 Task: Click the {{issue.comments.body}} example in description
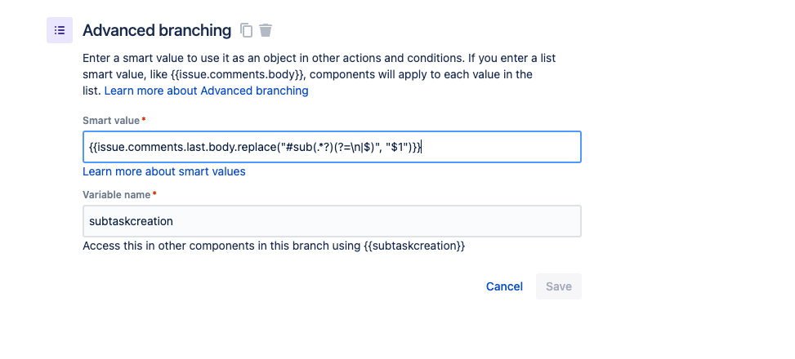[239, 74]
